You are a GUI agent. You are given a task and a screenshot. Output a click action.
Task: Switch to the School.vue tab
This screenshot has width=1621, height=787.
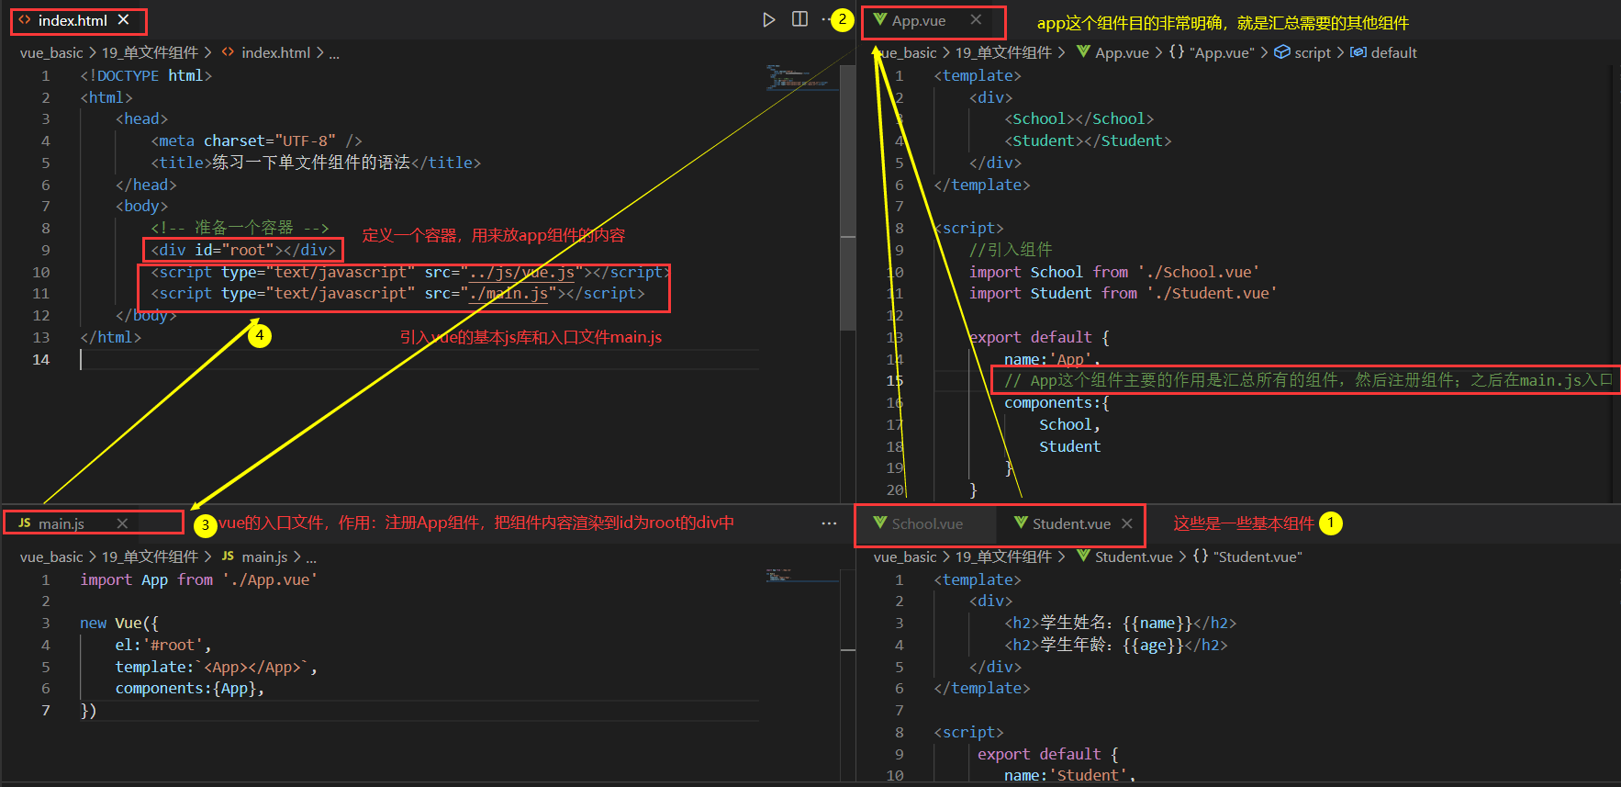click(x=927, y=523)
